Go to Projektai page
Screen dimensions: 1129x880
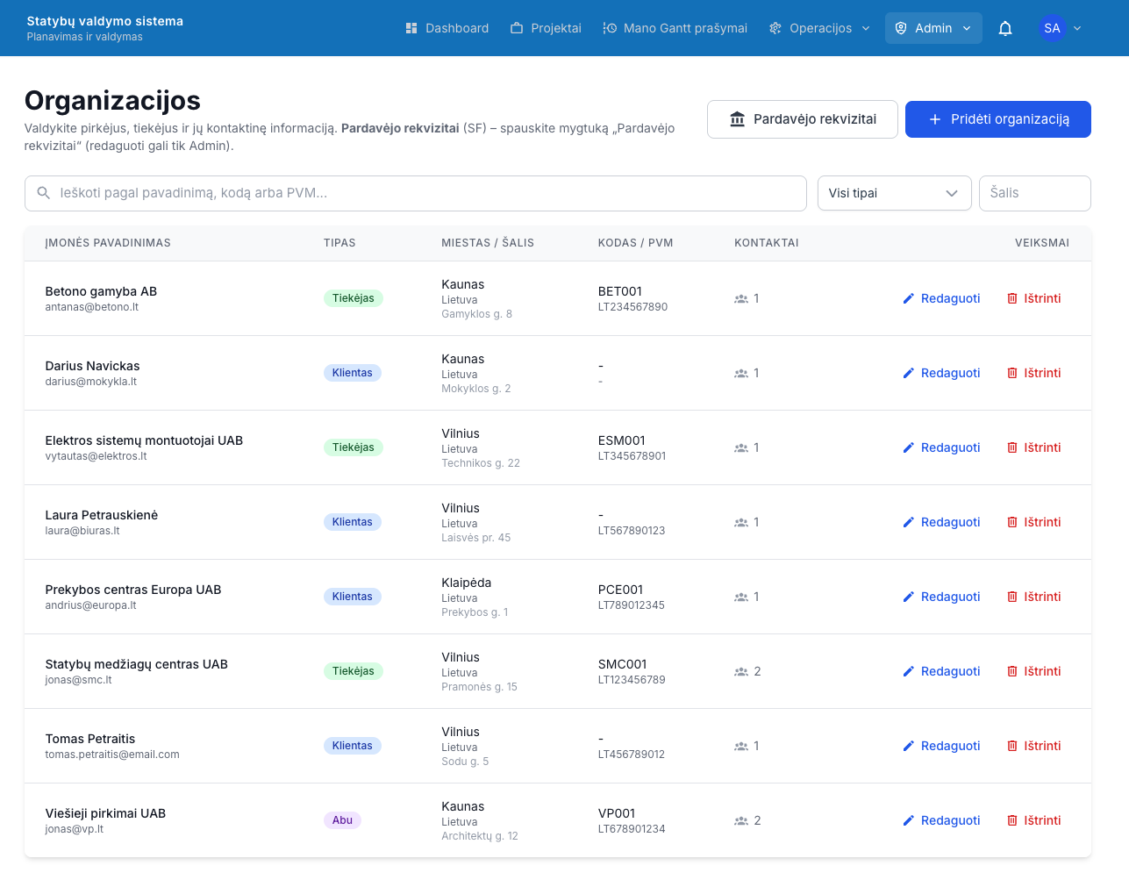546,28
